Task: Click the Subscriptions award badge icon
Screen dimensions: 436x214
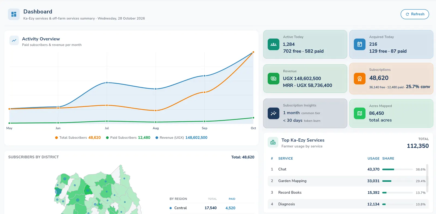Action: (359, 79)
